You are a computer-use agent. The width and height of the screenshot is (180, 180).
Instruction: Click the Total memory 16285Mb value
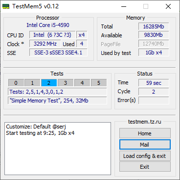(154, 26)
